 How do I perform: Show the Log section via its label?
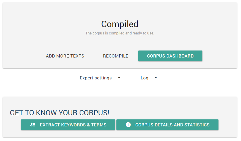pos(144,78)
